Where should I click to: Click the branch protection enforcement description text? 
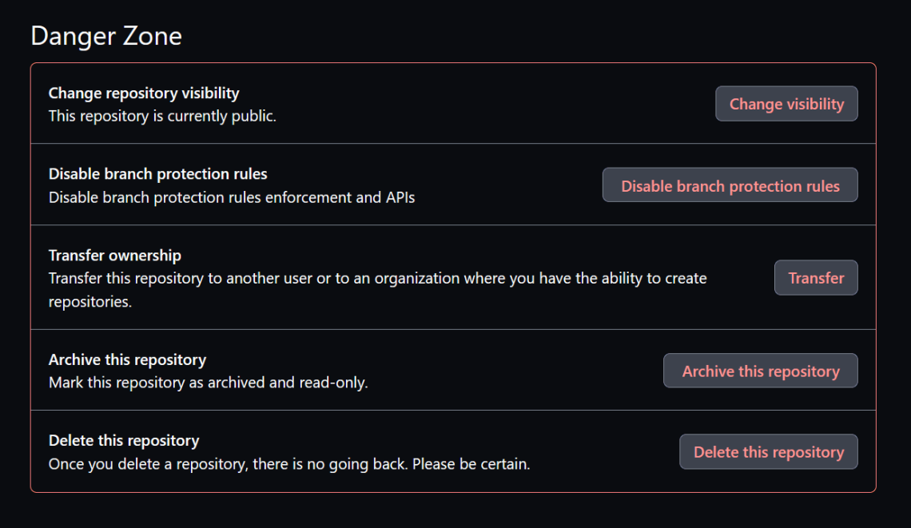[232, 197]
